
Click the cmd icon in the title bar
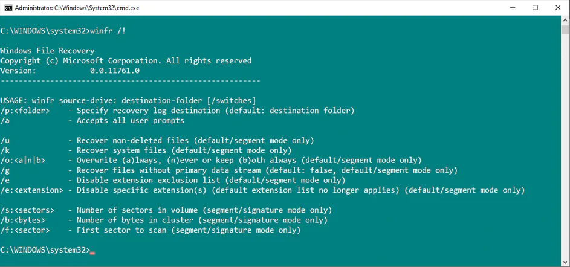click(7, 7)
